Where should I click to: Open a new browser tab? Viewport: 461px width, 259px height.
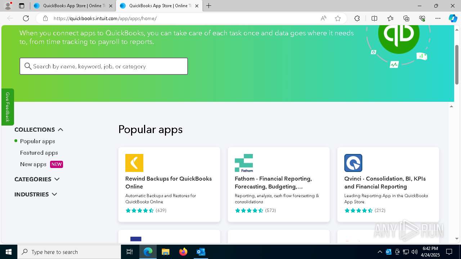(209, 6)
